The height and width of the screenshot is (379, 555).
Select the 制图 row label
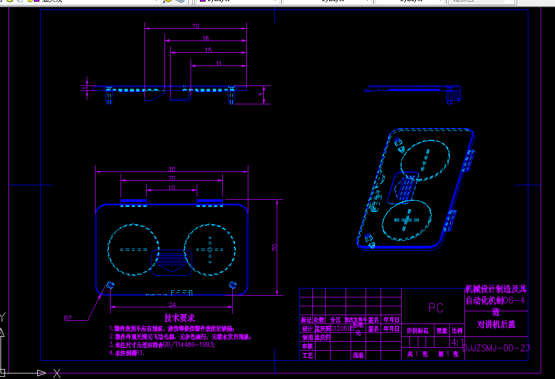tap(307, 337)
